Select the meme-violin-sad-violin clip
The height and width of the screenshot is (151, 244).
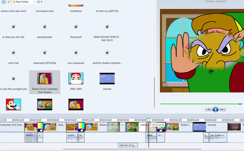click(x=13, y=11)
